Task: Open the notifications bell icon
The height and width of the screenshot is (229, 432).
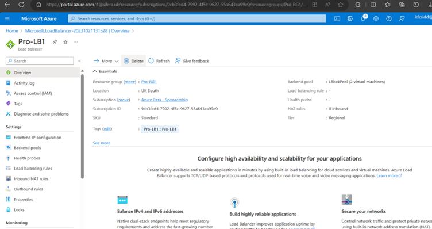Action: point(364,18)
